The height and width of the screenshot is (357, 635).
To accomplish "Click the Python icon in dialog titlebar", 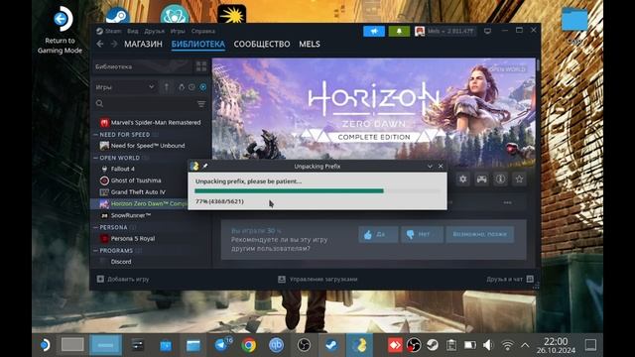I will tap(194, 166).
